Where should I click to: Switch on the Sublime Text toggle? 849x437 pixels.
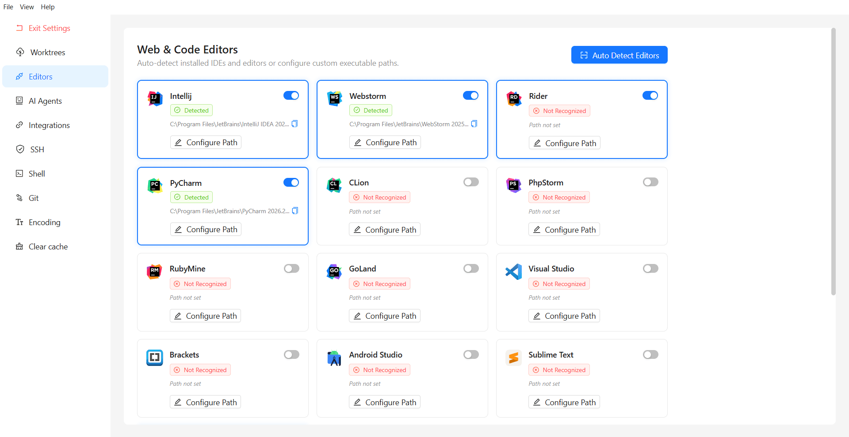pos(650,354)
